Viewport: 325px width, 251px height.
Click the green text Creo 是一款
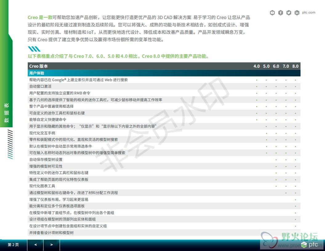[x=40, y=18]
